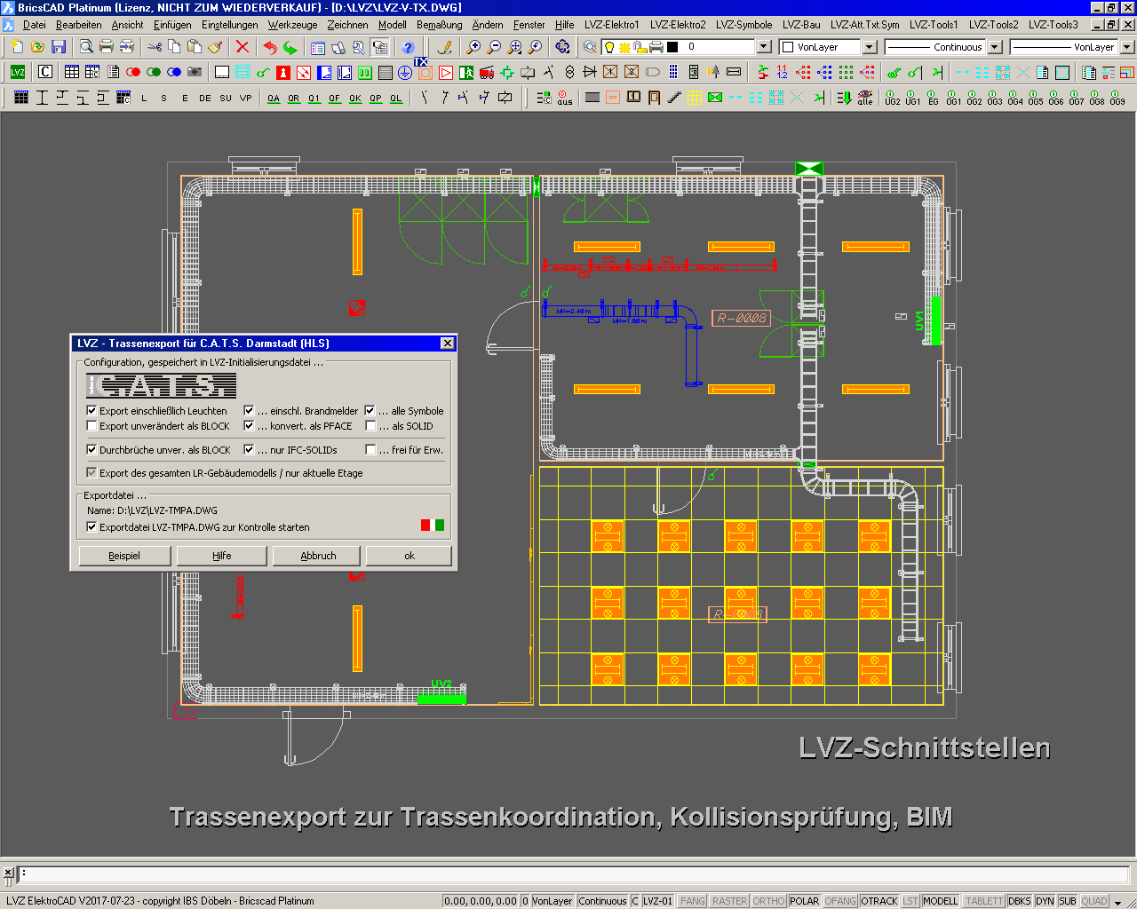Toggle POLAR in the status bar
Image resolution: width=1137 pixels, height=909 pixels.
click(x=805, y=901)
